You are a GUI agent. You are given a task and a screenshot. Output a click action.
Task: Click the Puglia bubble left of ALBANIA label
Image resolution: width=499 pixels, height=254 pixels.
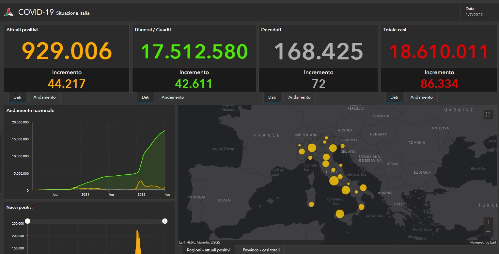363,188
